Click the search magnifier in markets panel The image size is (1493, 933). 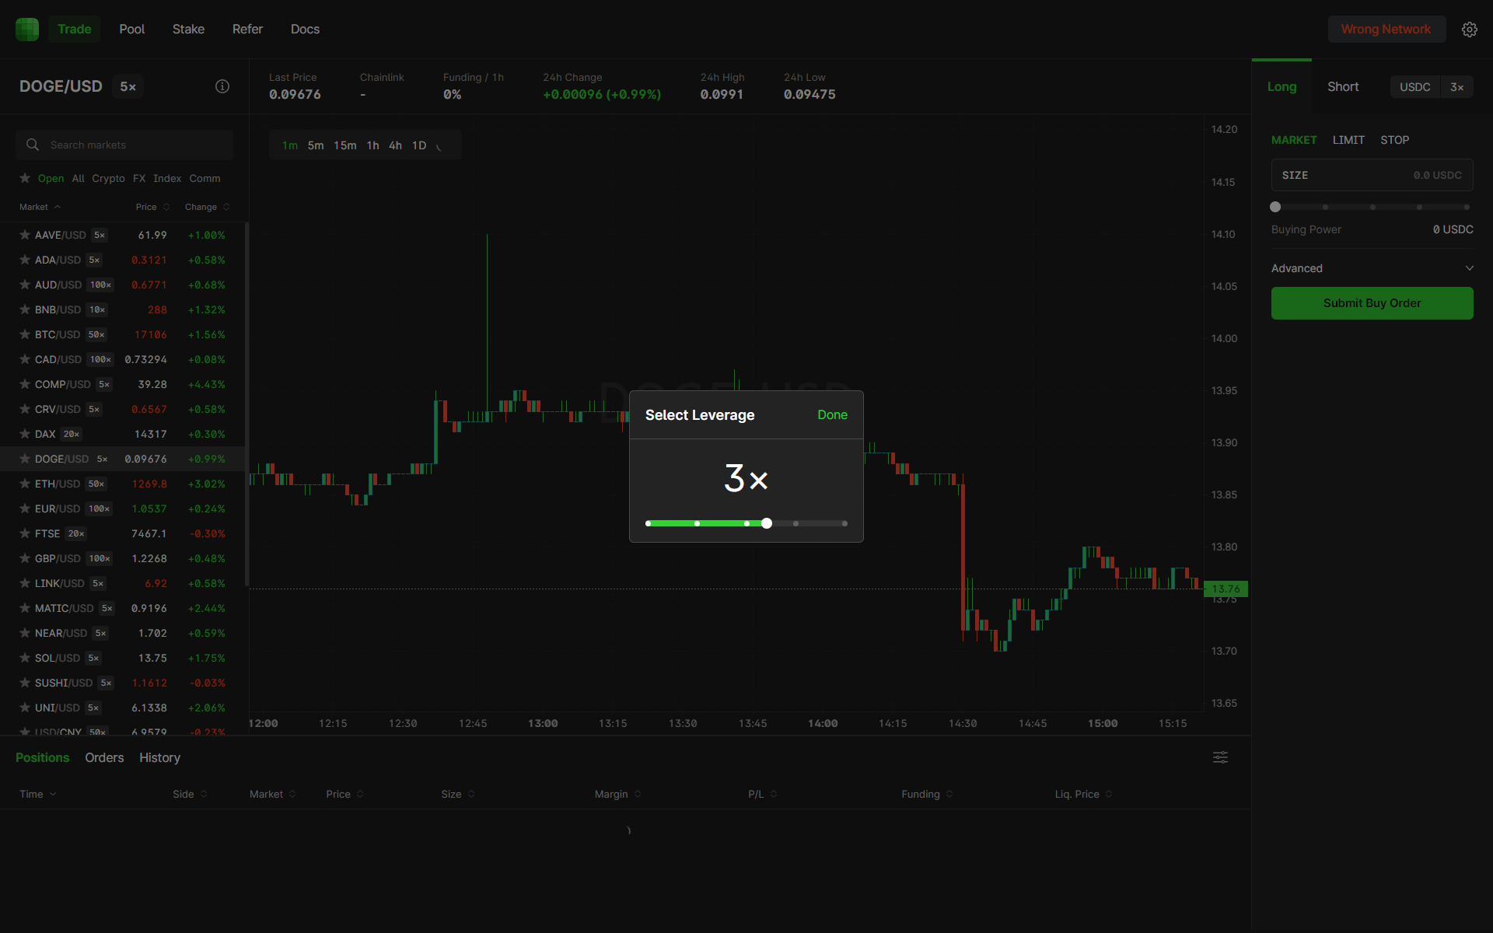pyautogui.click(x=32, y=144)
